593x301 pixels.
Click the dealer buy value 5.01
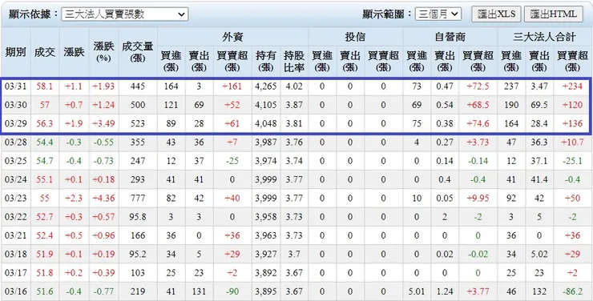pyautogui.click(x=417, y=291)
